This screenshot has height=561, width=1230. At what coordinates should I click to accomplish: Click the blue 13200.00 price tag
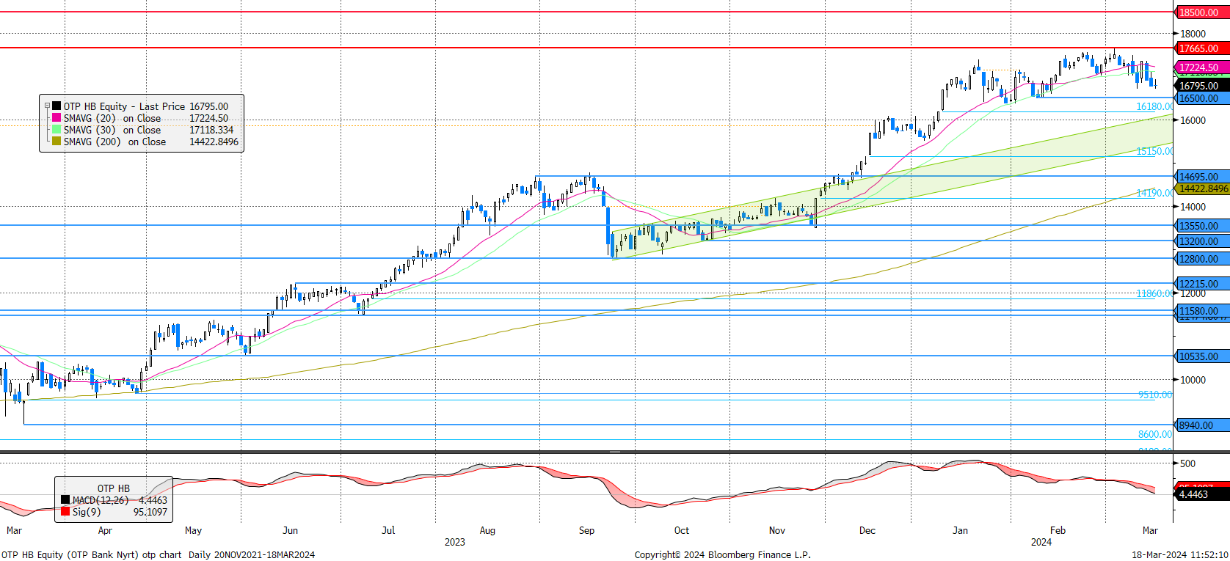[x=1202, y=241]
